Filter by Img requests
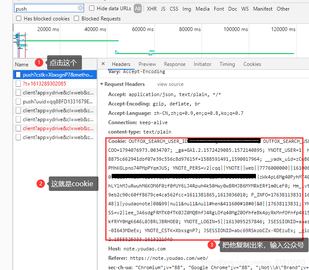Image resolution: width=309 pixels, height=270 pixels. click(187, 9)
